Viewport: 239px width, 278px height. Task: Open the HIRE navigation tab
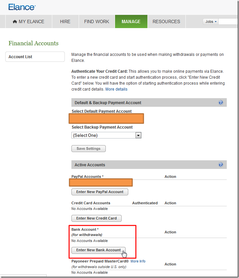(65, 21)
